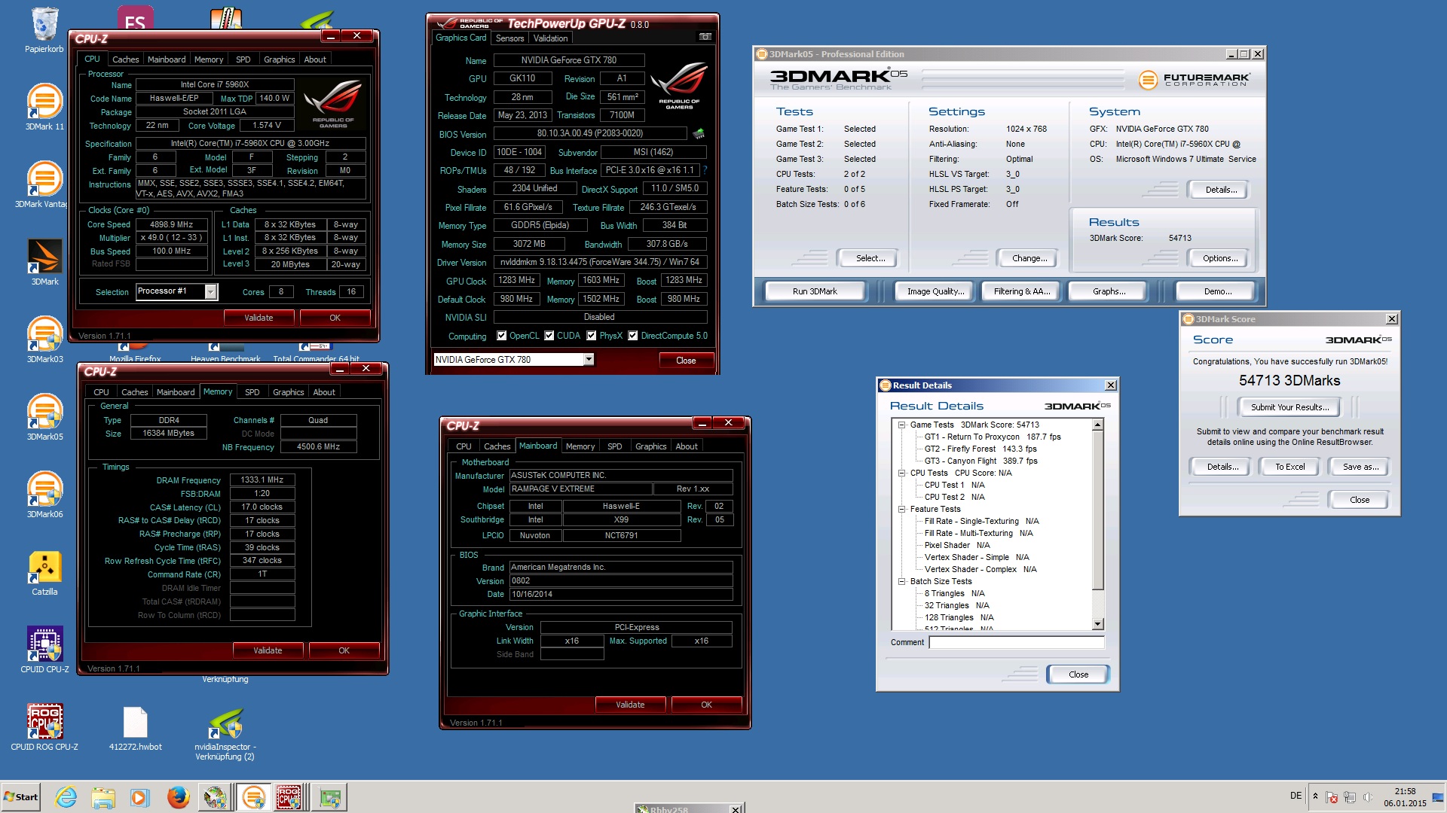Open About tab in the Mainboard CPU-Z window
Screen dimensions: 1447x813
686,446
